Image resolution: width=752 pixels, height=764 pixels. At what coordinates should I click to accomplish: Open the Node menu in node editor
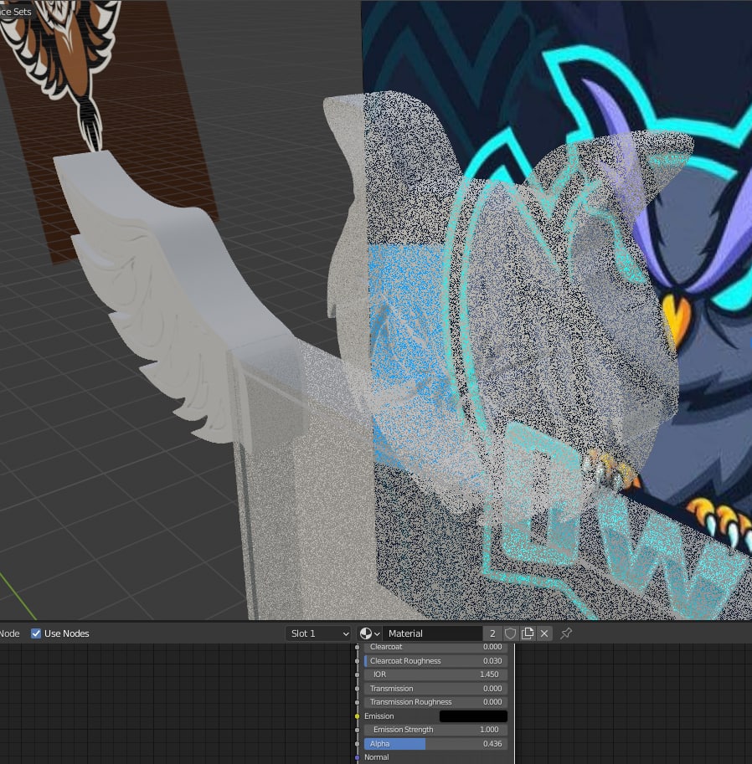pos(9,633)
